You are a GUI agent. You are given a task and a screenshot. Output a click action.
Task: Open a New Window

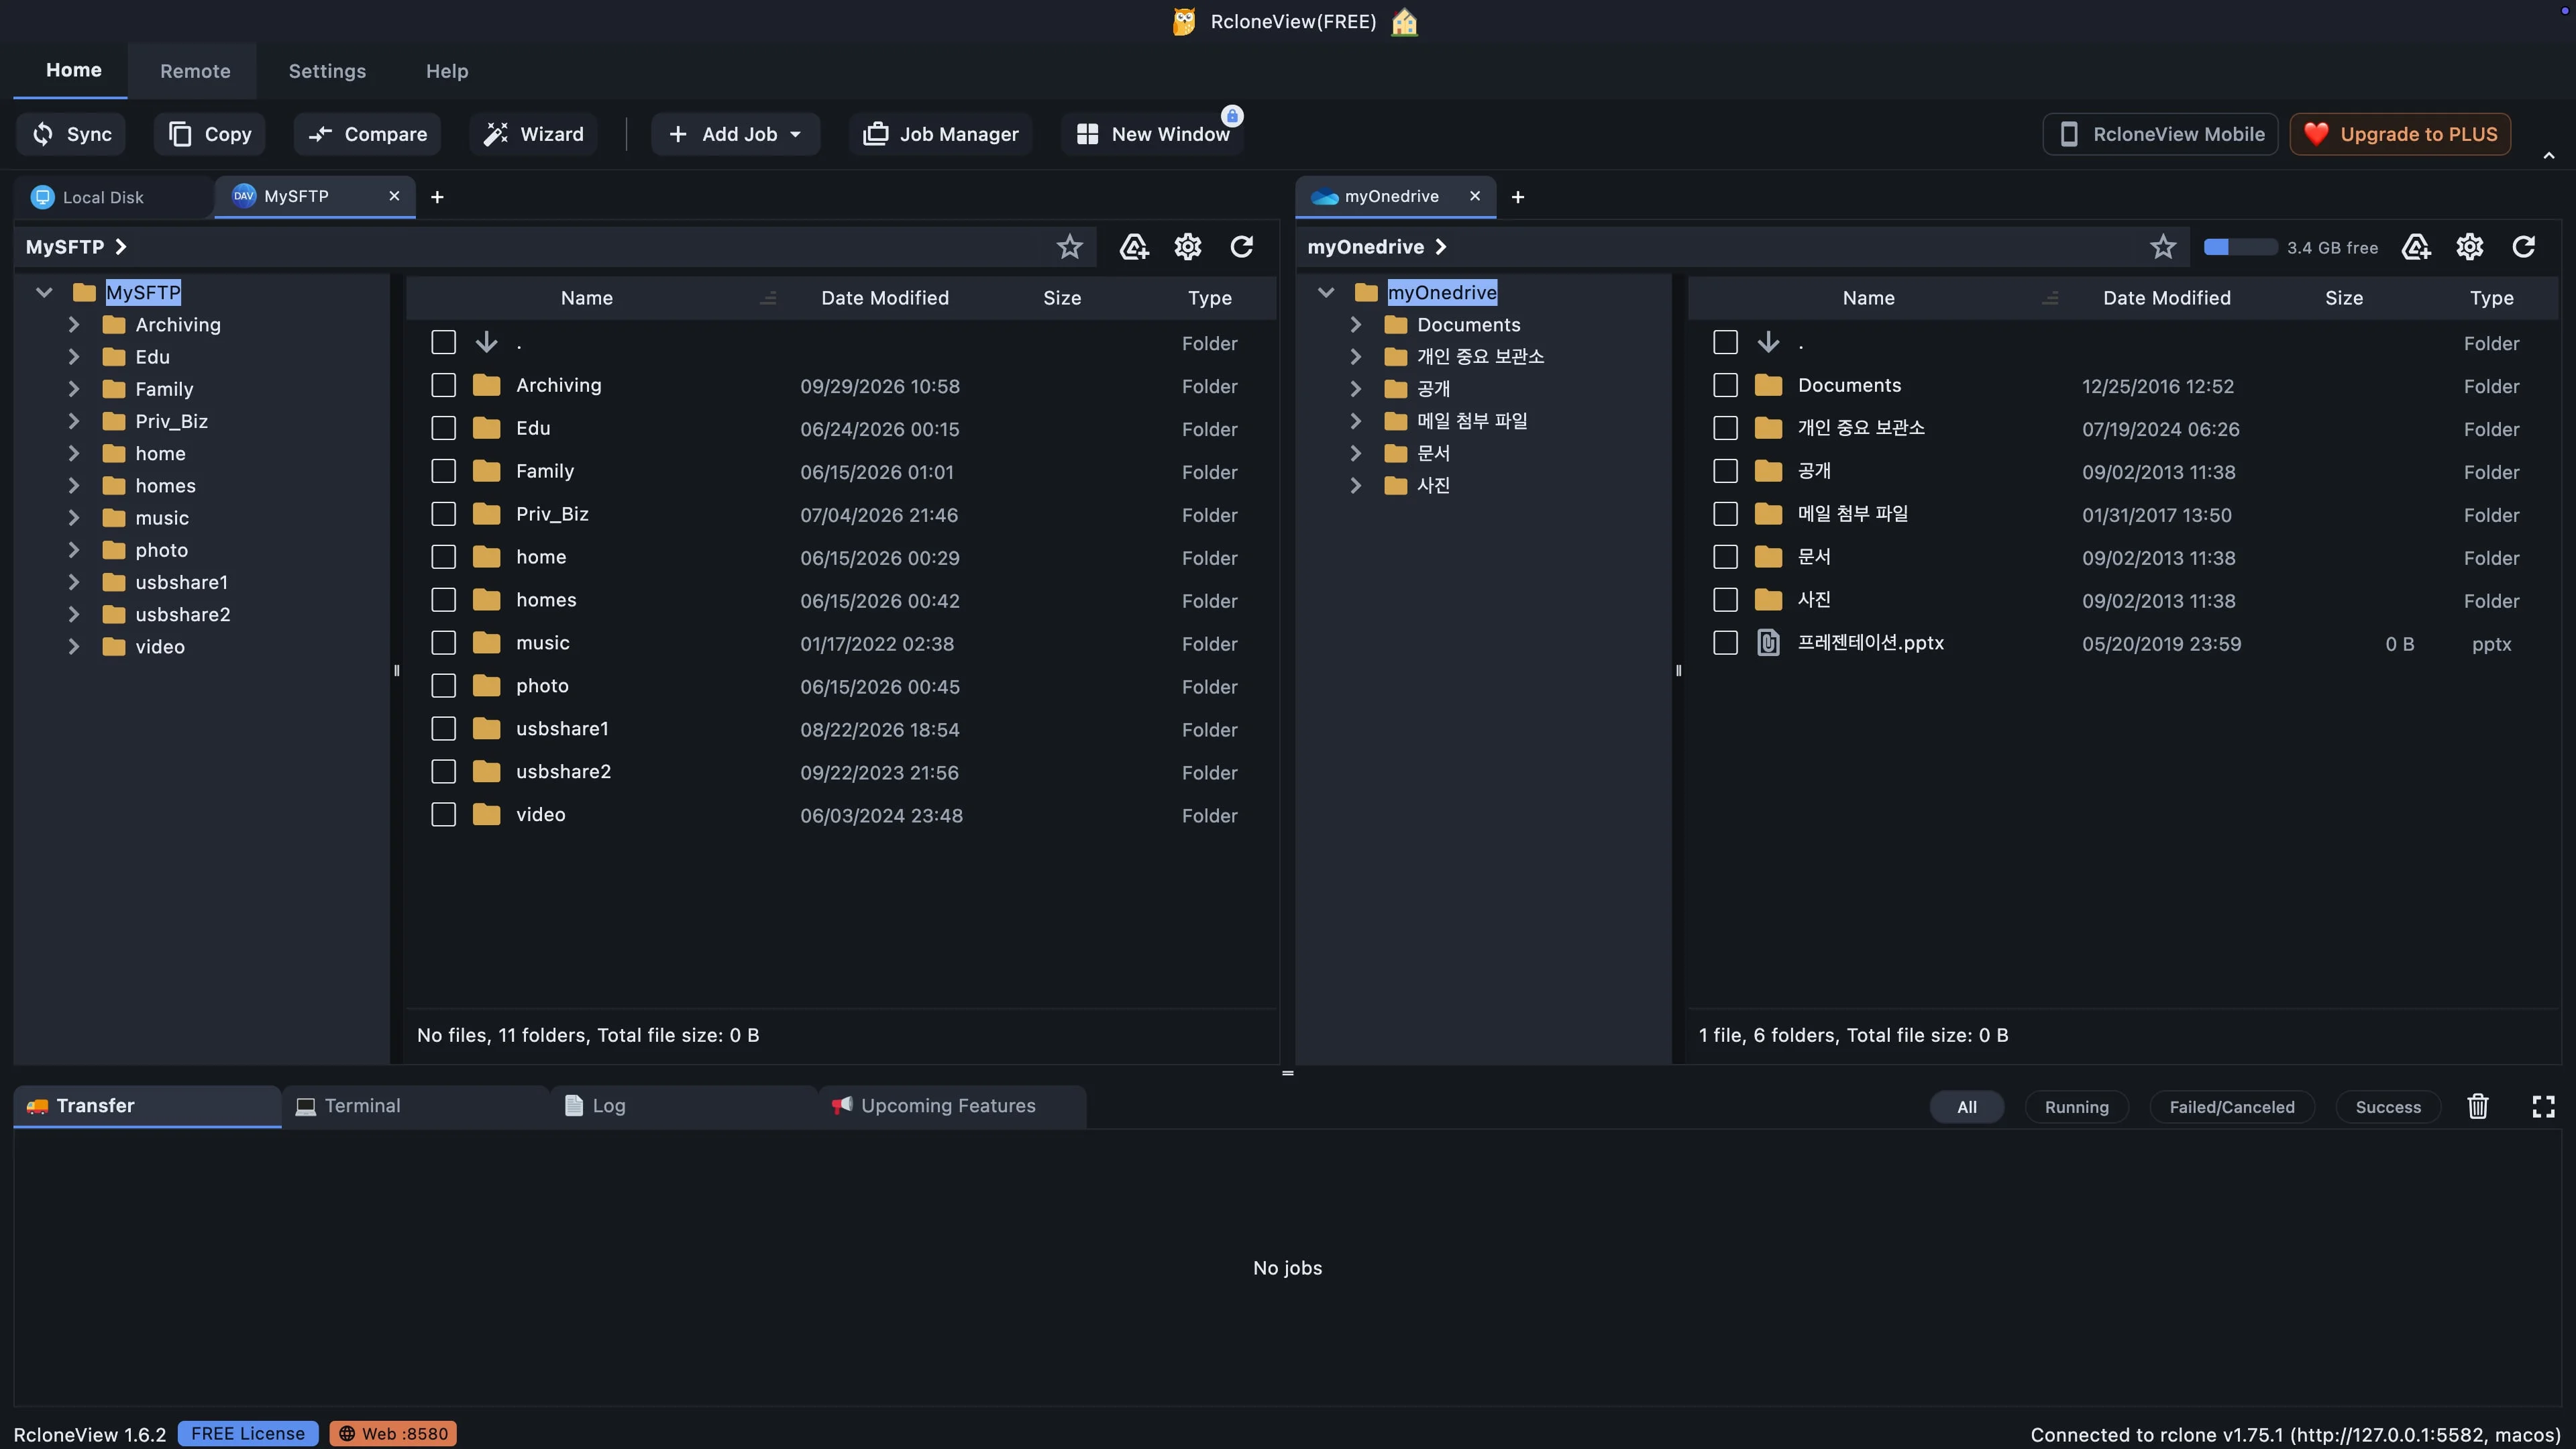pyautogui.click(x=1152, y=134)
